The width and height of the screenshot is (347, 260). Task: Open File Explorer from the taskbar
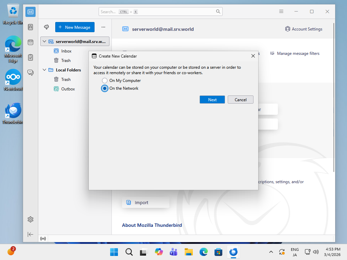tap(188, 252)
